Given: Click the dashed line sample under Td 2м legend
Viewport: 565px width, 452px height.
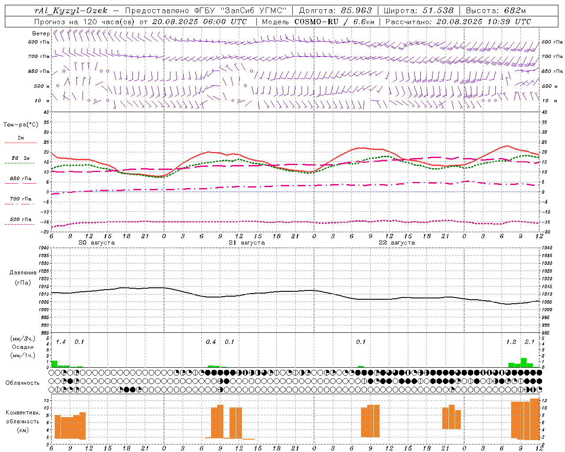Looking at the screenshot, I should tap(20, 163).
